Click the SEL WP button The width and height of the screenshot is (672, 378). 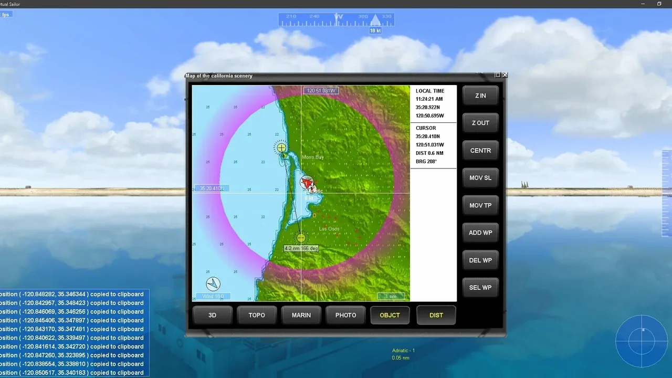click(480, 288)
